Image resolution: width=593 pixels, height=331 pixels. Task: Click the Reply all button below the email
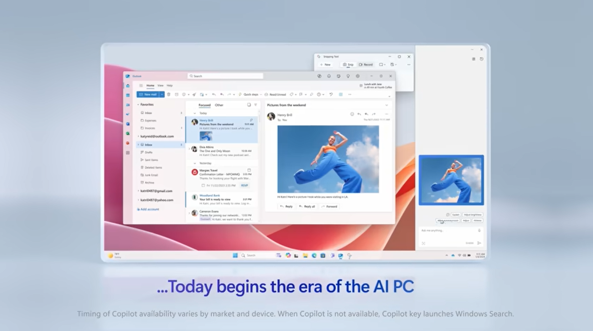click(307, 206)
